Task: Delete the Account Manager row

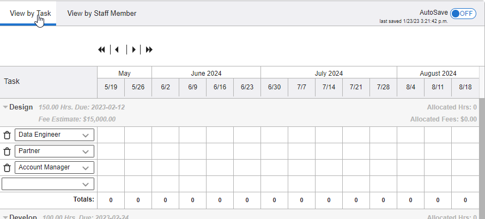Action: [7, 168]
